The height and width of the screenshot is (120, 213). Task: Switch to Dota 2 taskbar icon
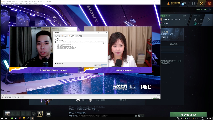point(20,118)
